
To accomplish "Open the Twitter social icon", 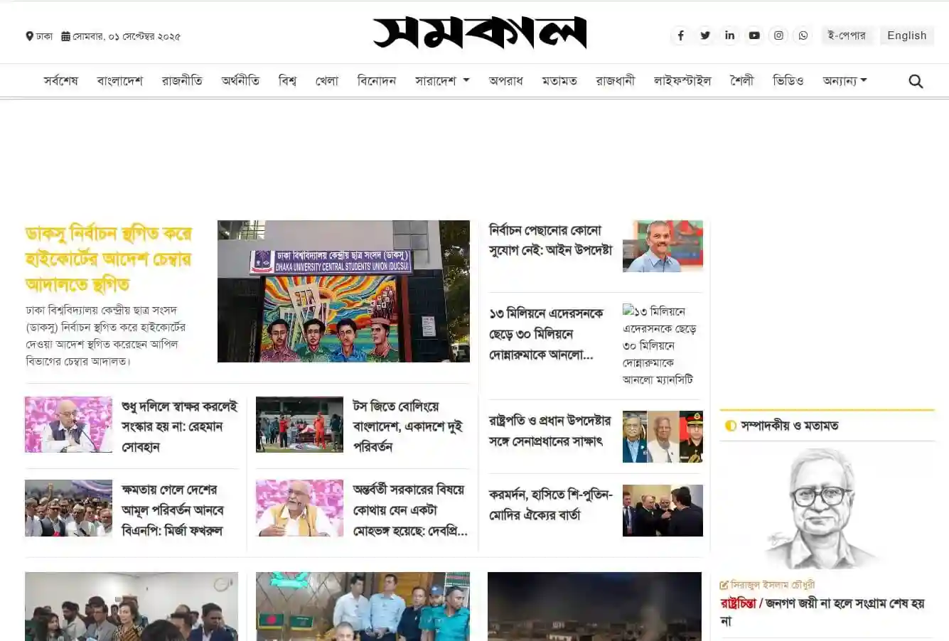I will pyautogui.click(x=705, y=36).
